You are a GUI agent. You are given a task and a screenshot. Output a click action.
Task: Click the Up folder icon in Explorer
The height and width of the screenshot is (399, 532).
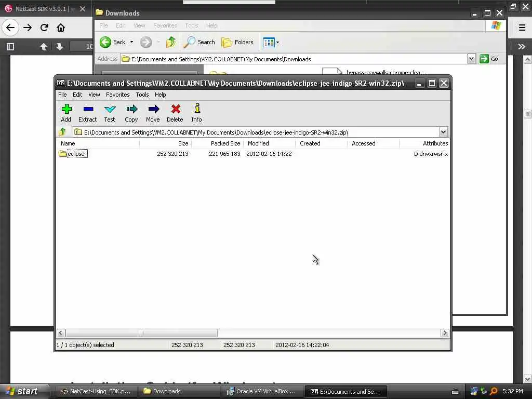point(171,42)
